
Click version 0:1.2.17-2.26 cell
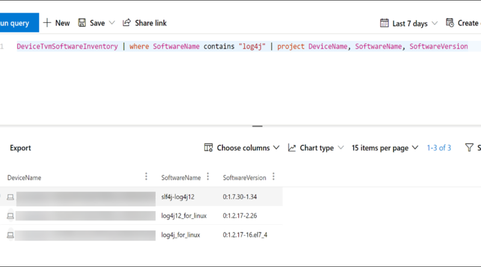click(240, 216)
